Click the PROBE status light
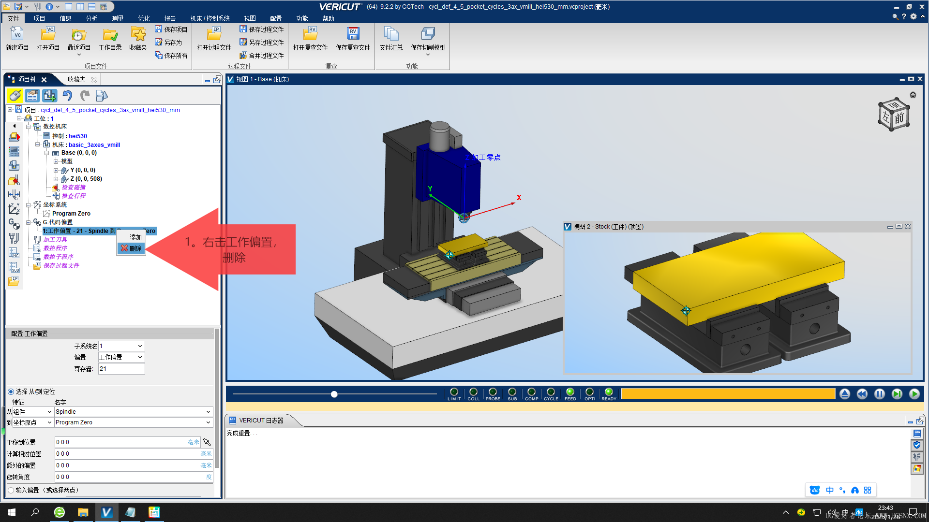929x522 pixels. [x=493, y=392]
